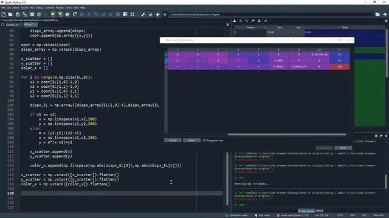Maximize current pane toolbar icon
The height and width of the screenshot is (218, 389).
pos(125,15)
